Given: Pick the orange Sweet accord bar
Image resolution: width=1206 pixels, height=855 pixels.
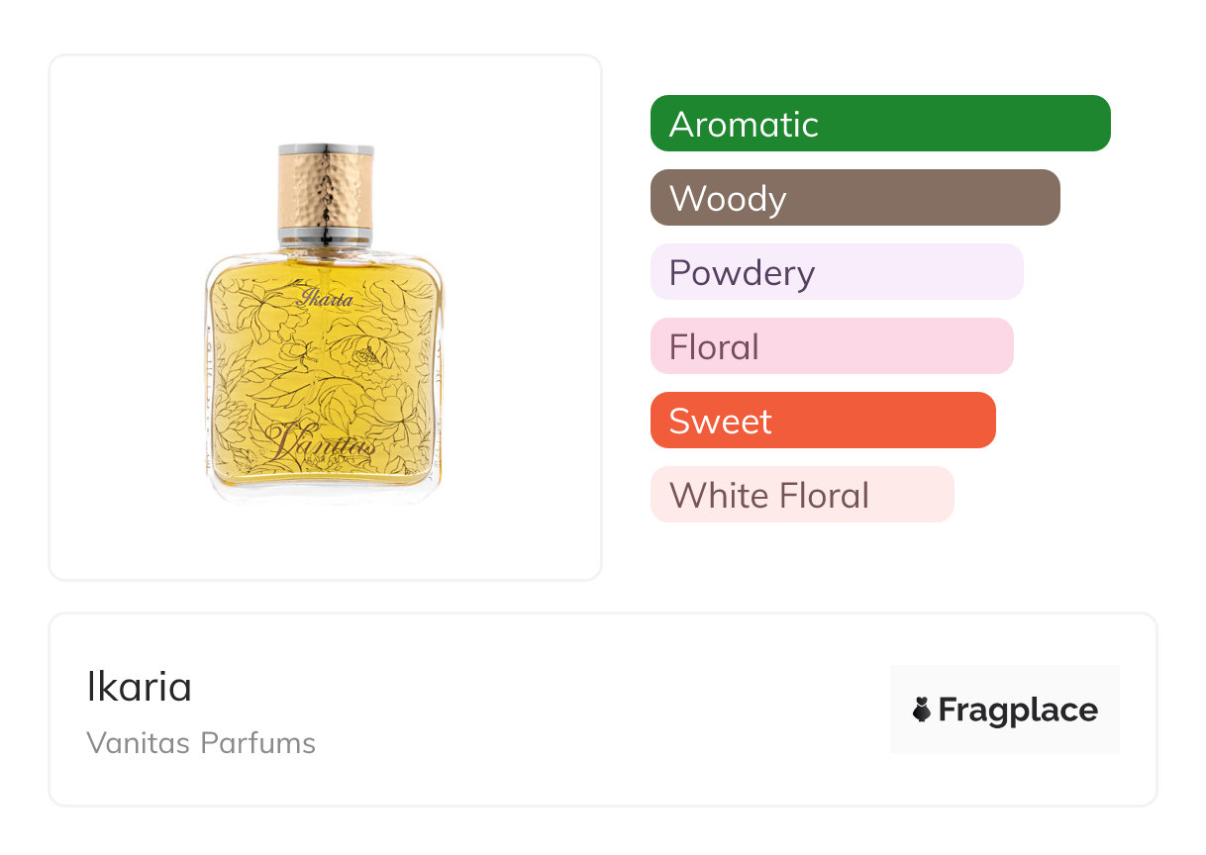Looking at the screenshot, I should pos(823,421).
